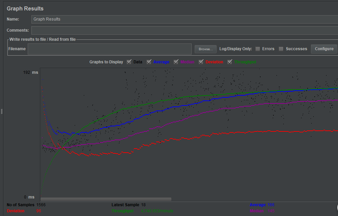338x216 pixels.
Task: Click the left panel divider handle
Action: [x=2, y=111]
